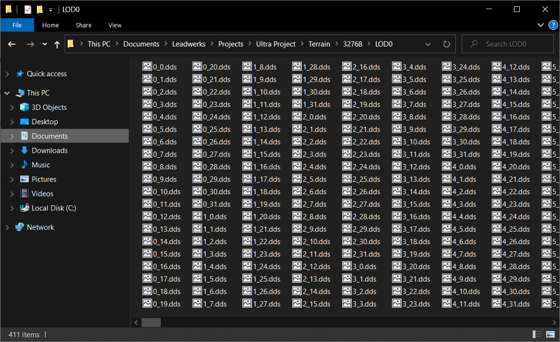Click the Back navigation arrow
The height and width of the screenshot is (342, 560).
pos(12,44)
